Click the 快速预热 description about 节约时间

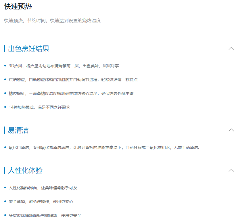pyautogui.click(x=53, y=21)
